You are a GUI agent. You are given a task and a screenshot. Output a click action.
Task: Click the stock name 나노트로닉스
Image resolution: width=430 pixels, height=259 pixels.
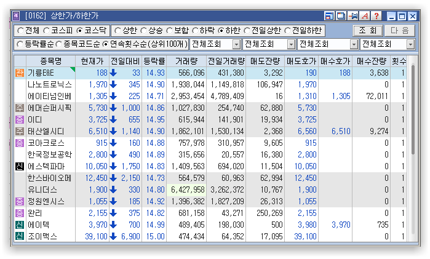pos(50,84)
